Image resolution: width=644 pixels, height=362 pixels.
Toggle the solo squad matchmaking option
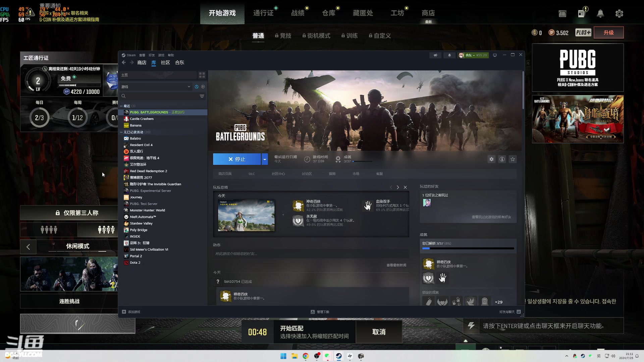pos(106,229)
